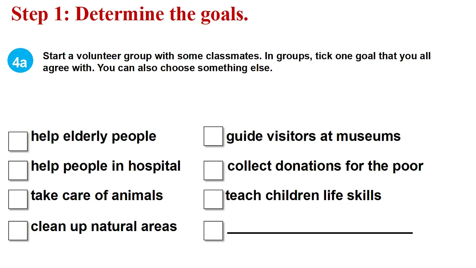
Task: Click the 'guide visitors at museums' text
Action: click(313, 137)
